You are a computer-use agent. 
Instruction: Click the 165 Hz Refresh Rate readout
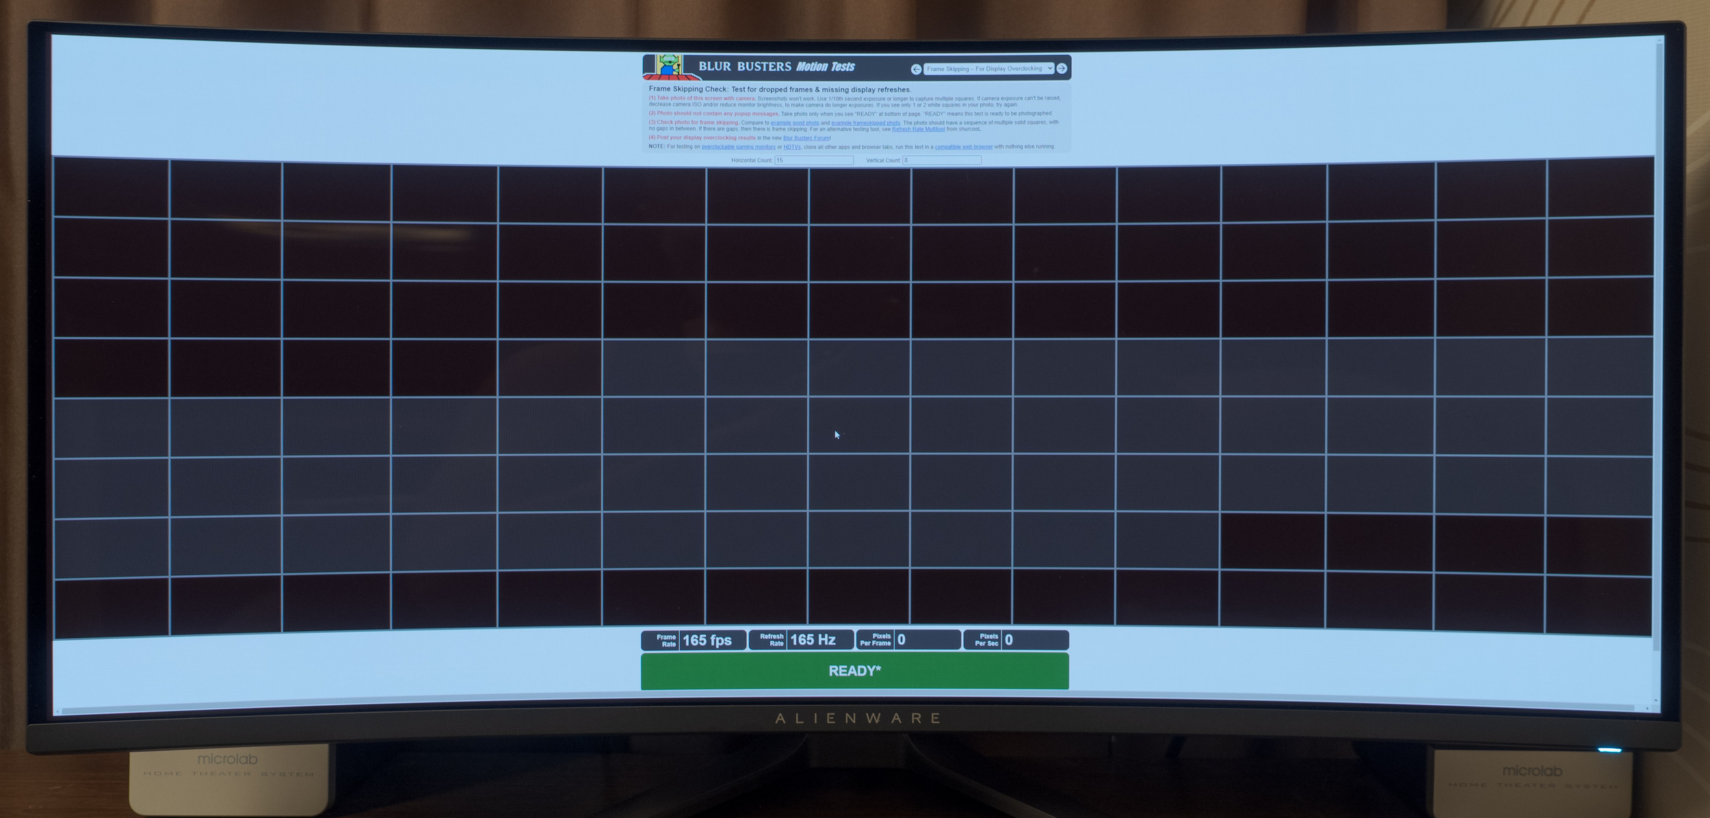(813, 639)
